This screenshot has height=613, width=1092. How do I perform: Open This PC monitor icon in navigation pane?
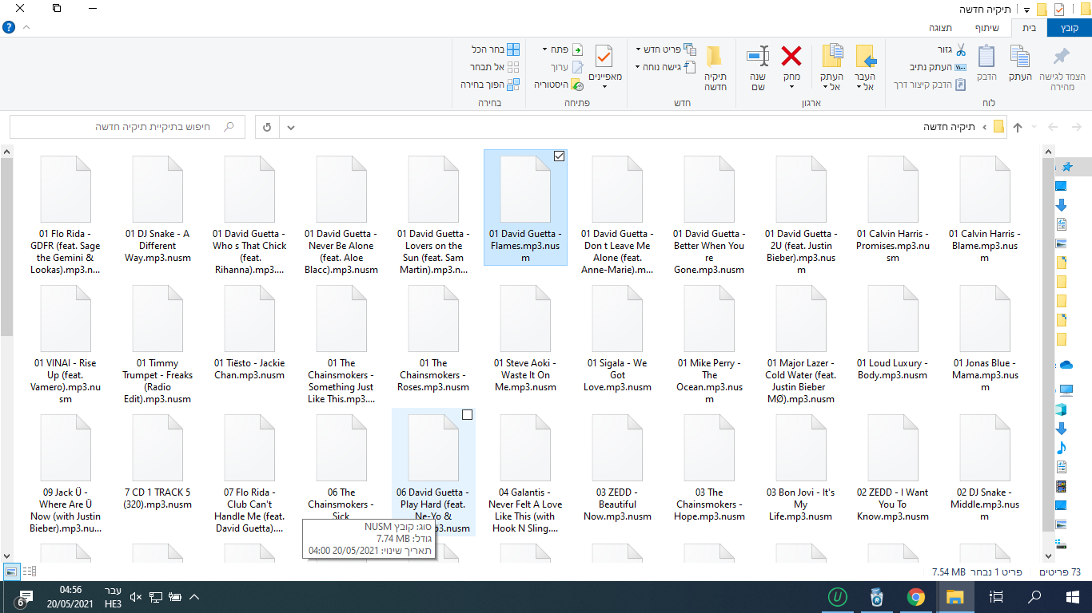tap(1065, 390)
